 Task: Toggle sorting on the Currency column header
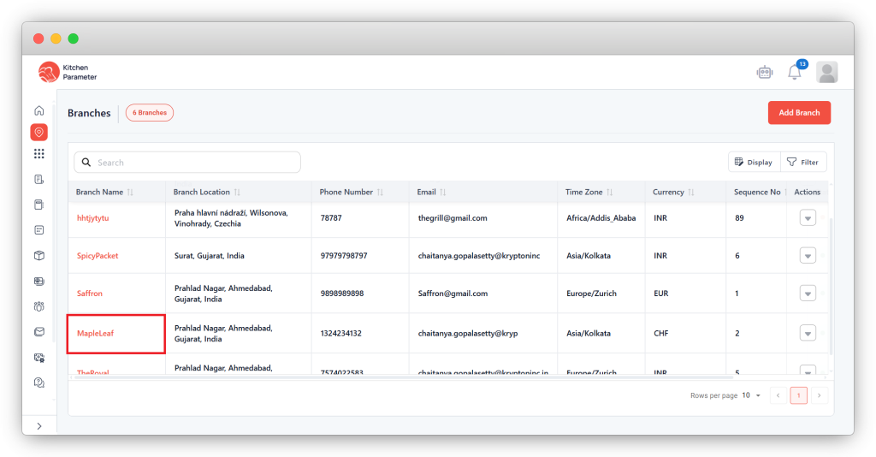point(672,193)
